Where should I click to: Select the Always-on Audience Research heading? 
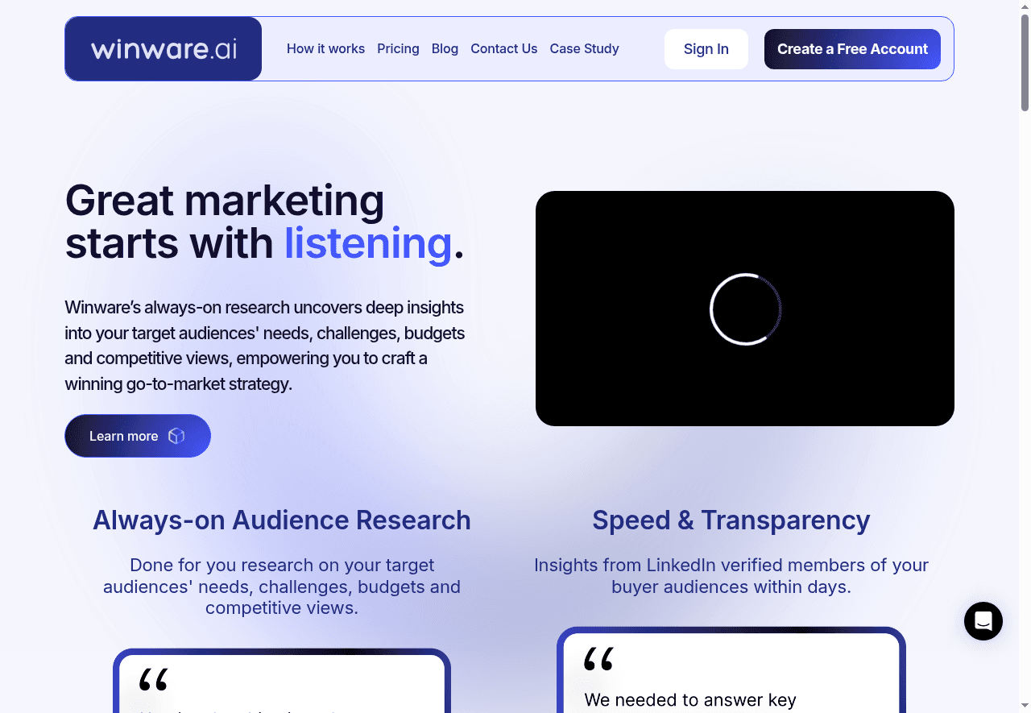coord(282,520)
